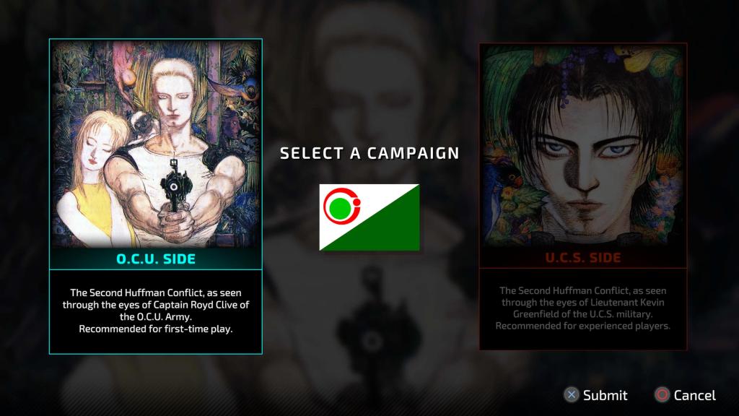
Task: Click the O.C.U. flag in the center
Action: click(x=369, y=217)
